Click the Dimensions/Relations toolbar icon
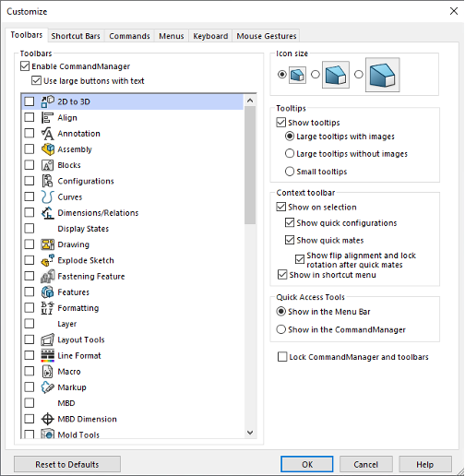 (x=48, y=213)
